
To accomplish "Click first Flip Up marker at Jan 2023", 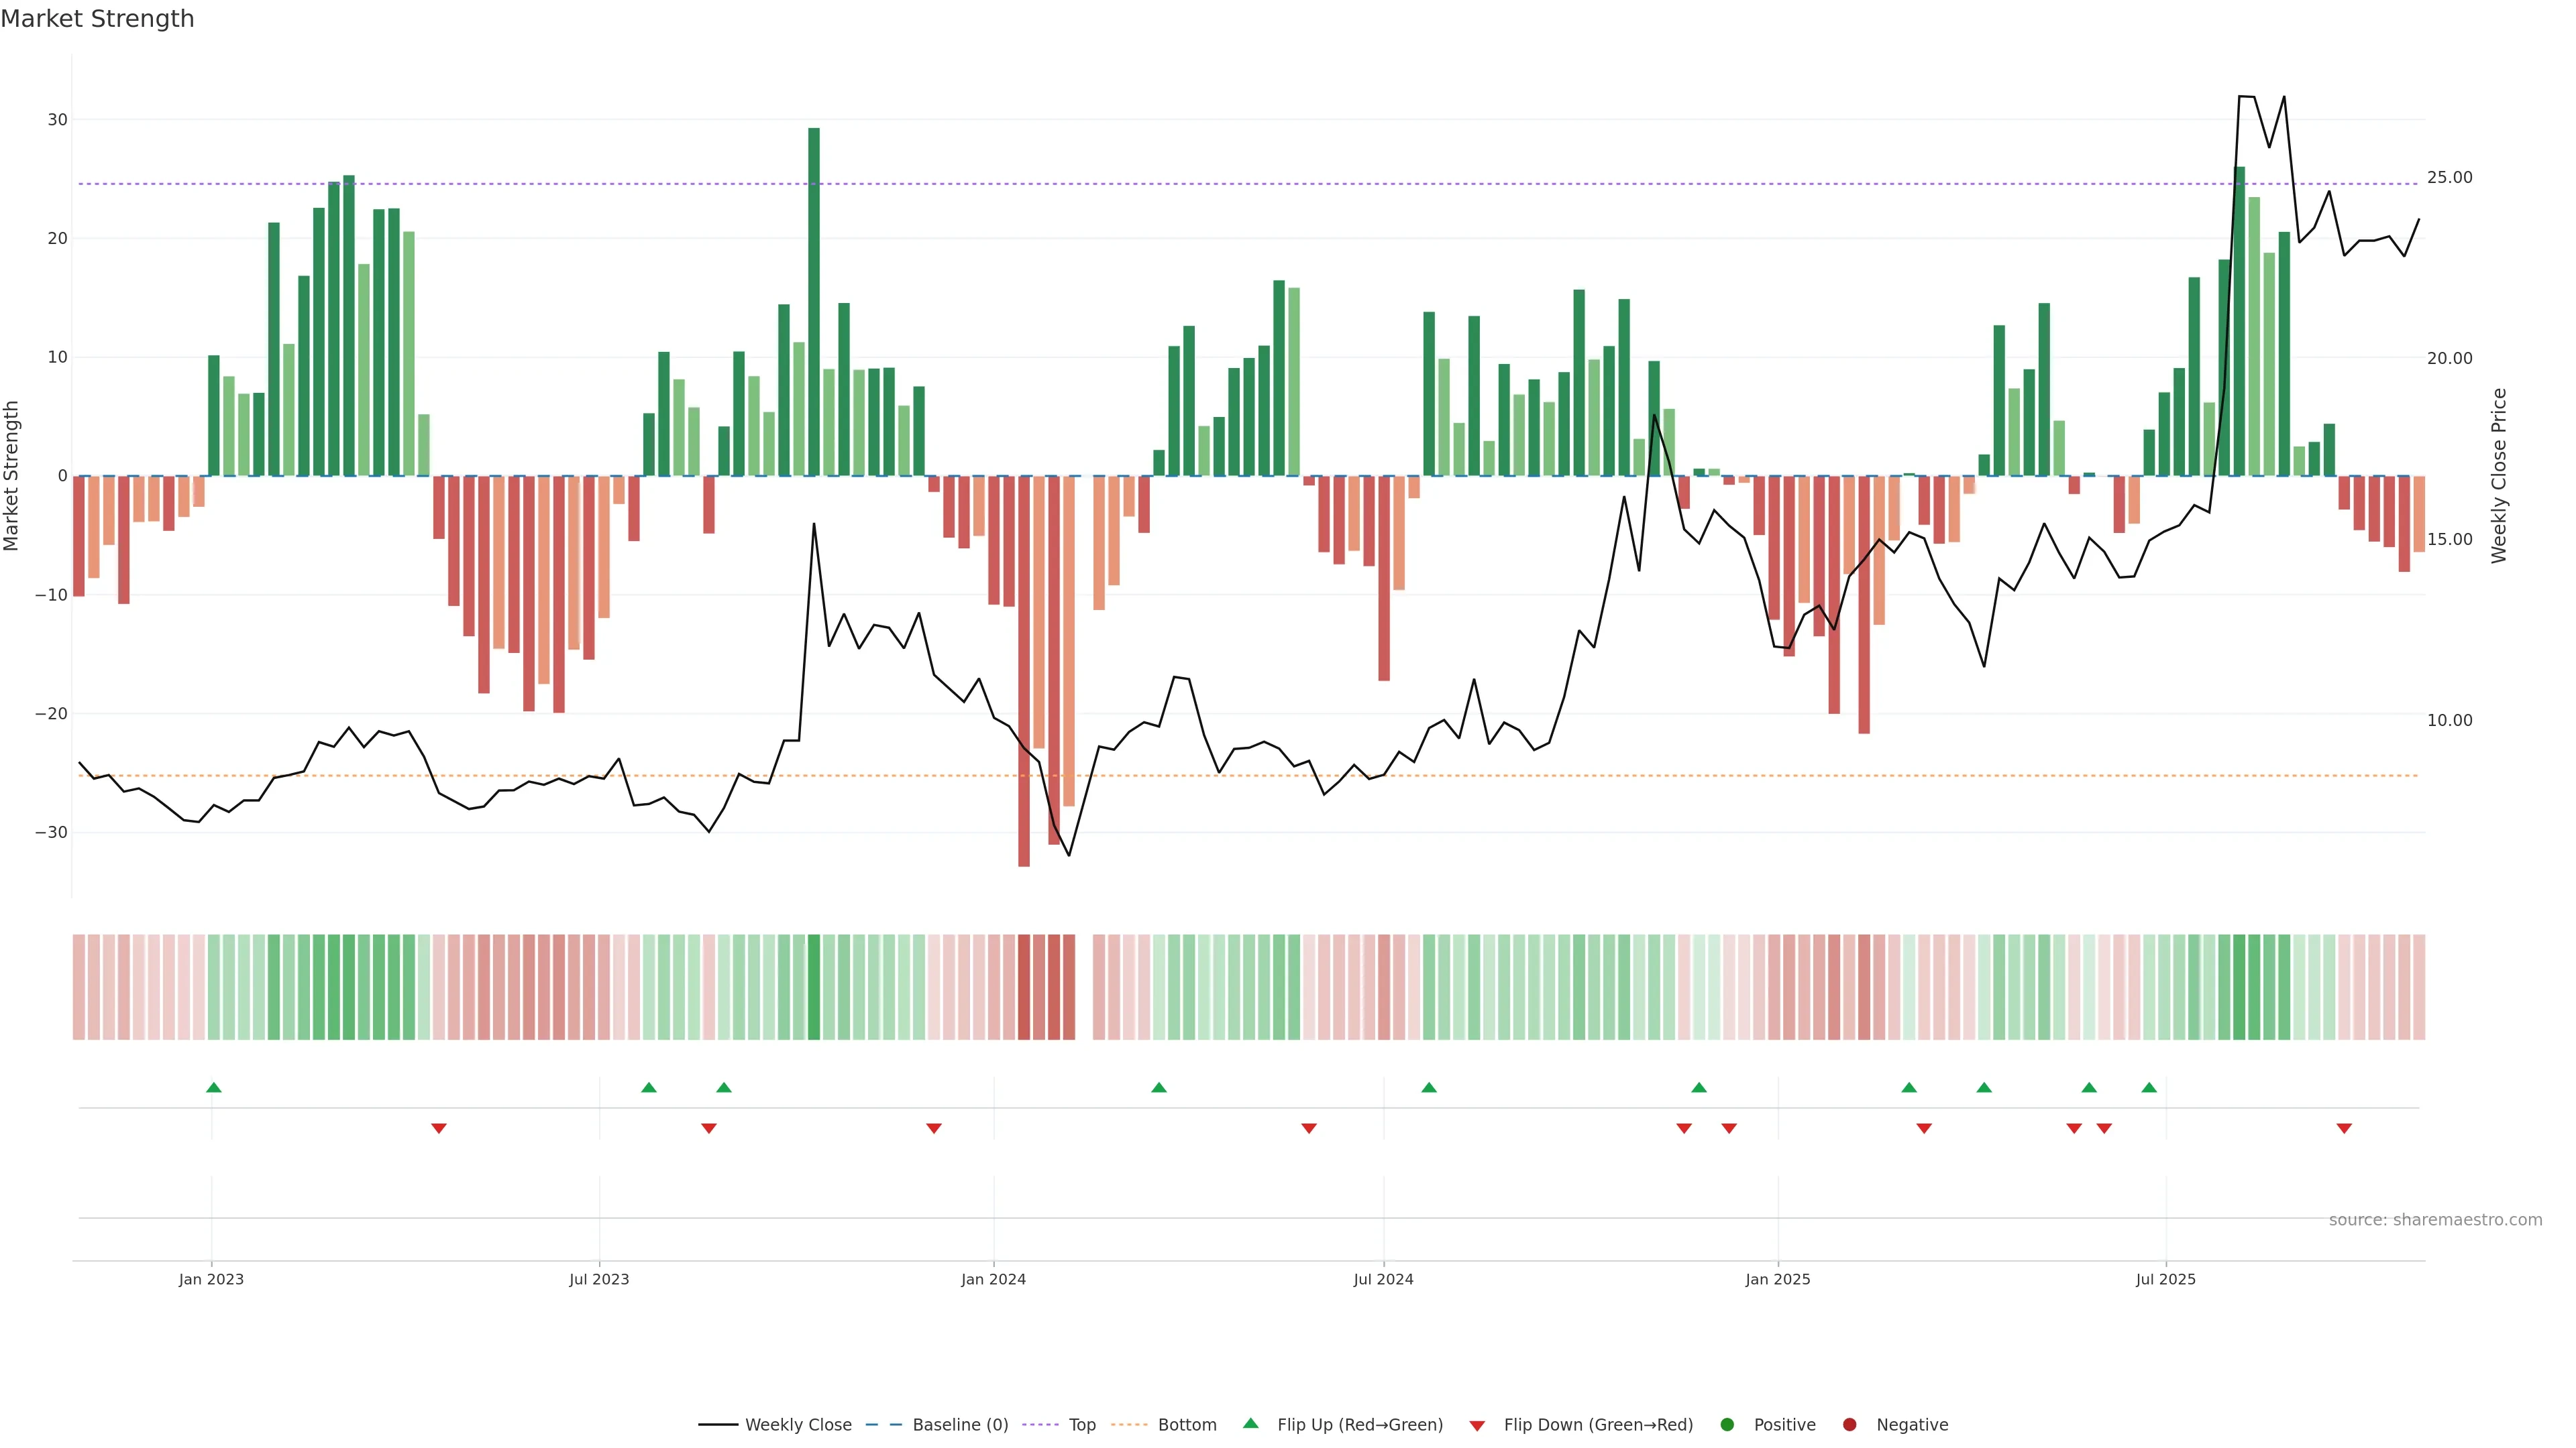I will click(x=213, y=1087).
